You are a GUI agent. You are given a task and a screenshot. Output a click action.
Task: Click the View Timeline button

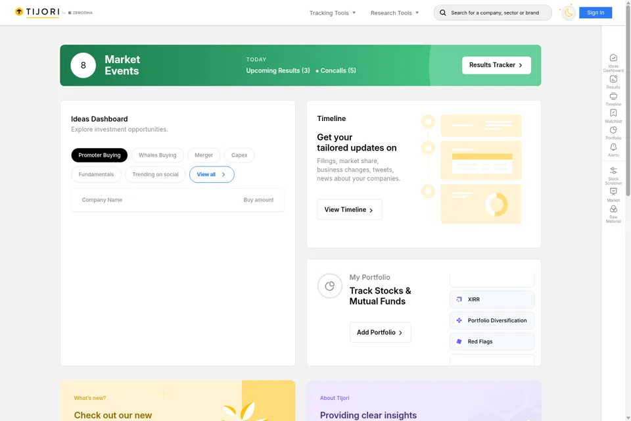(x=349, y=209)
